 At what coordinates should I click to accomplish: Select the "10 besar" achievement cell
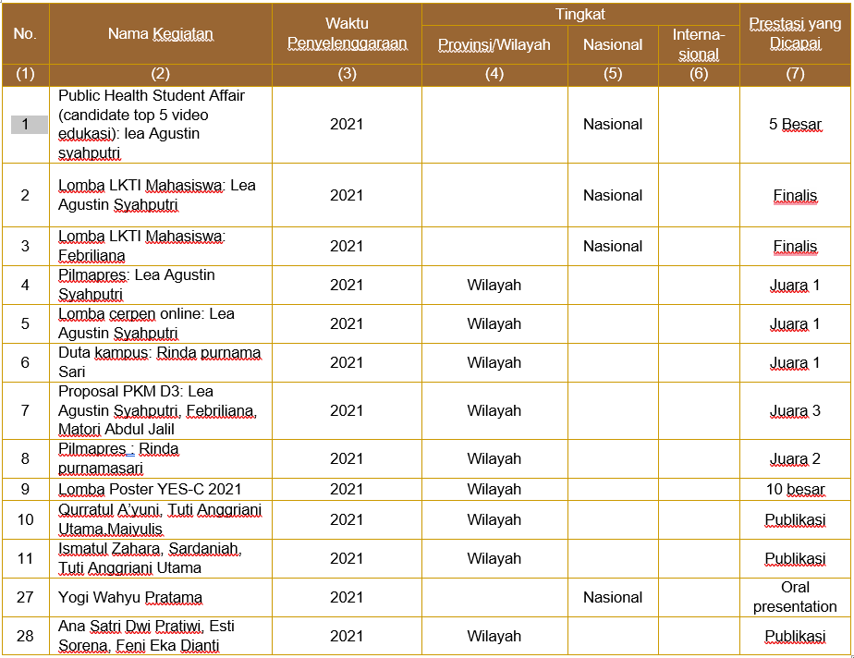click(x=795, y=489)
